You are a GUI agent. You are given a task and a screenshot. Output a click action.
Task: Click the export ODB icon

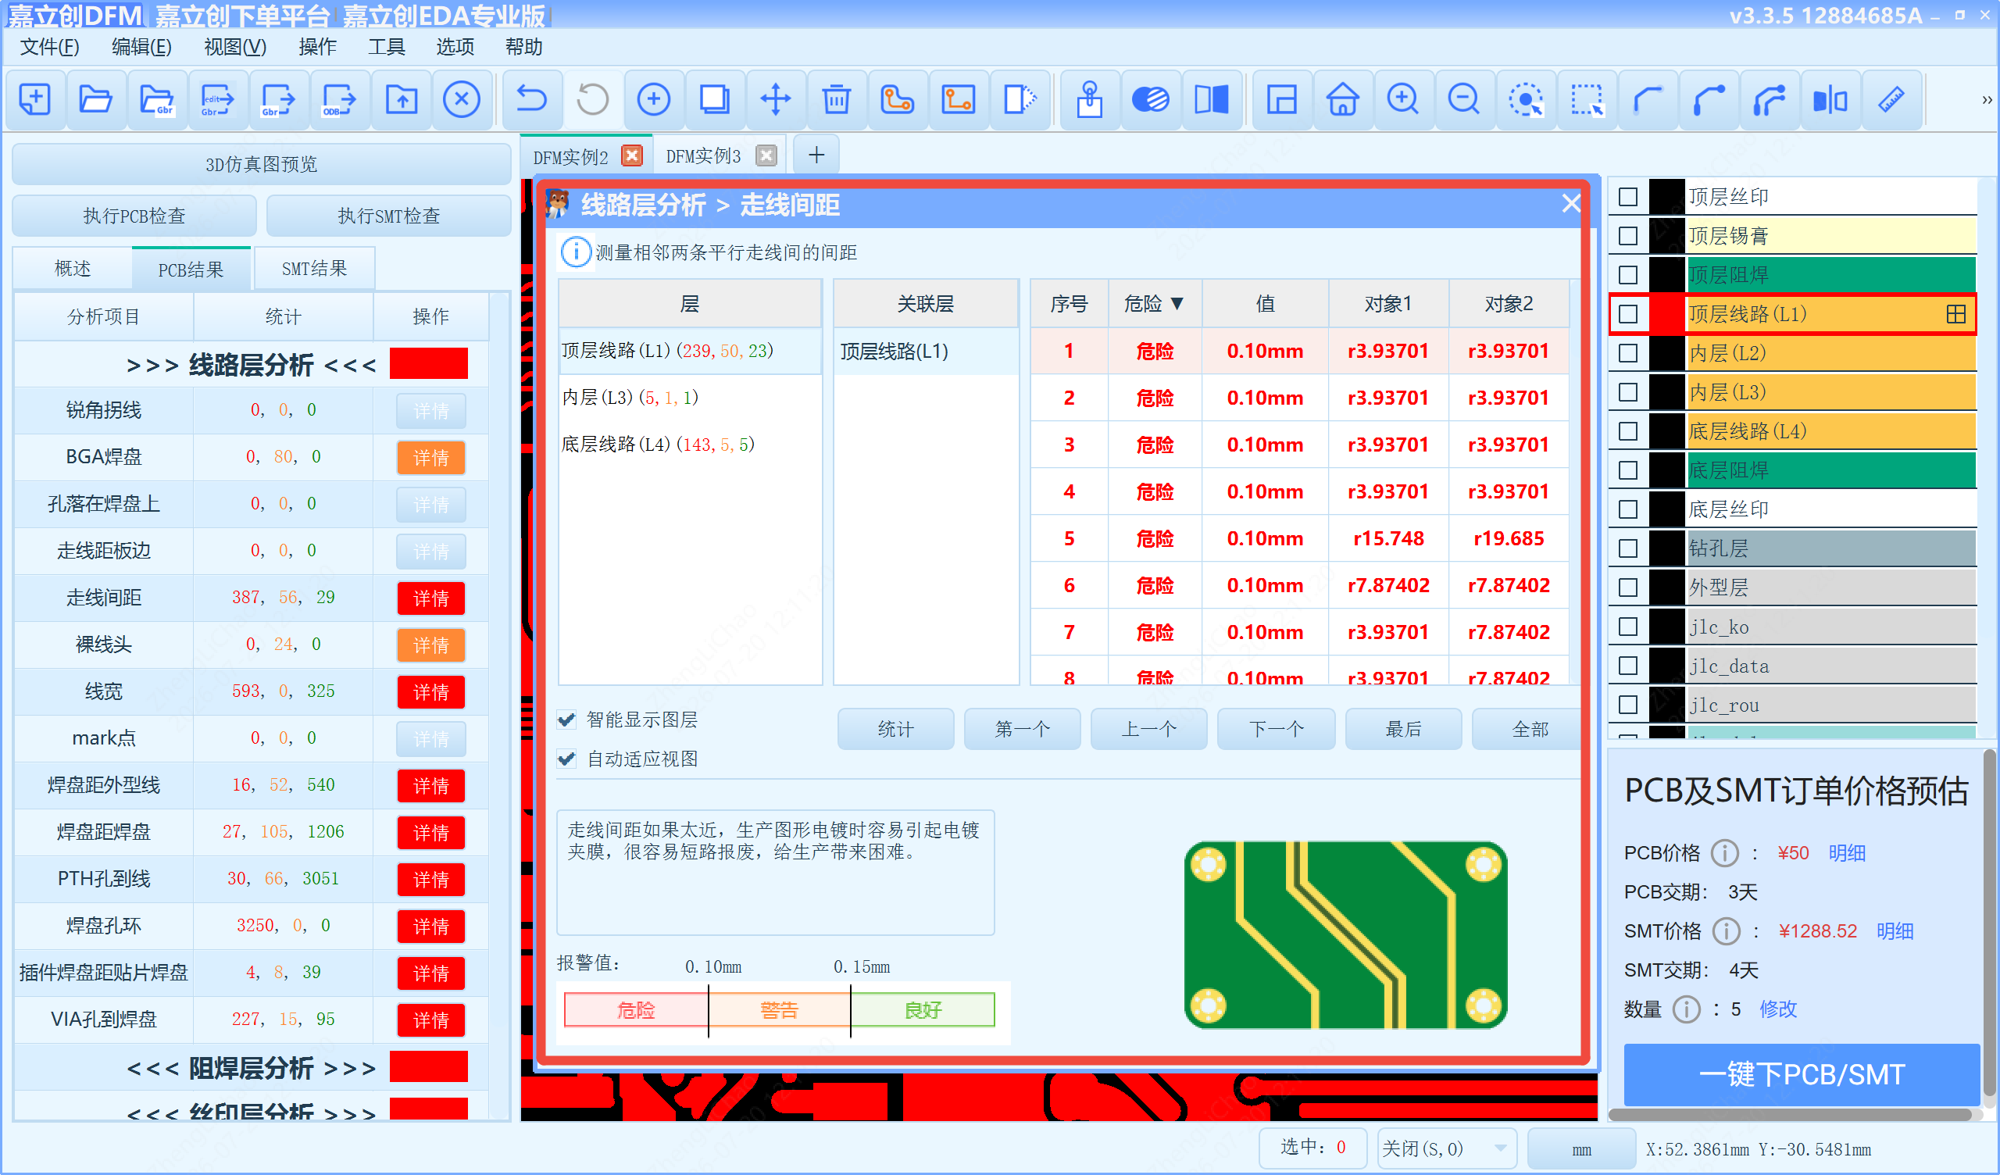click(x=340, y=100)
